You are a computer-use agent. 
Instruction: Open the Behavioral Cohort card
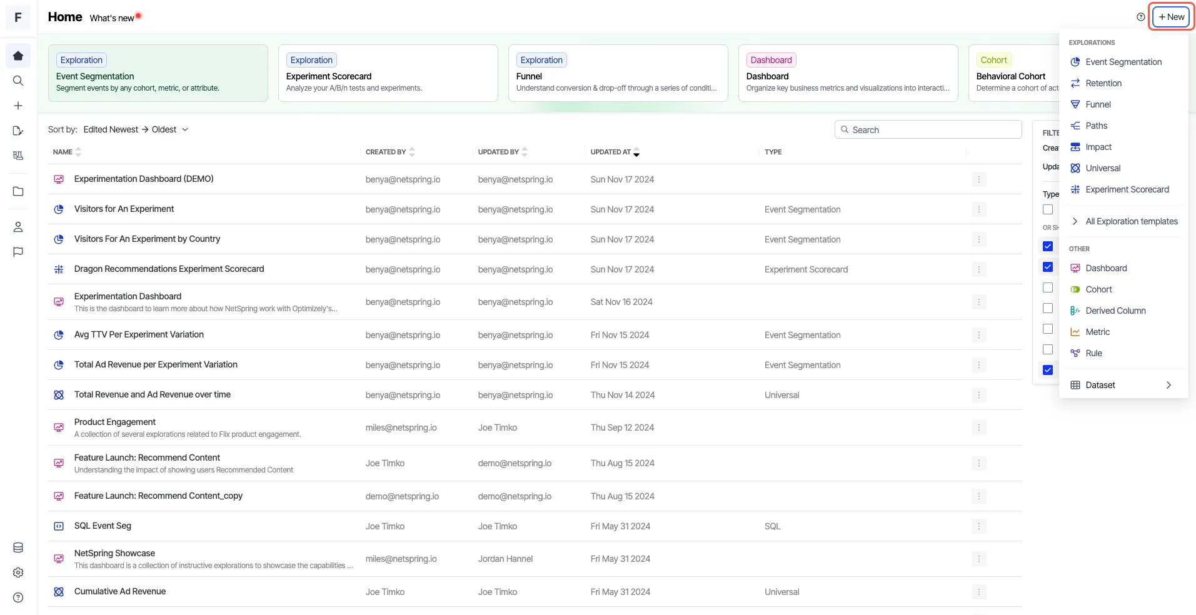[x=1014, y=73]
